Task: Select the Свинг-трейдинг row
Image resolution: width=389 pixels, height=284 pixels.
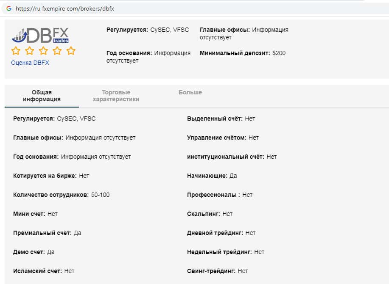Action: click(x=217, y=271)
